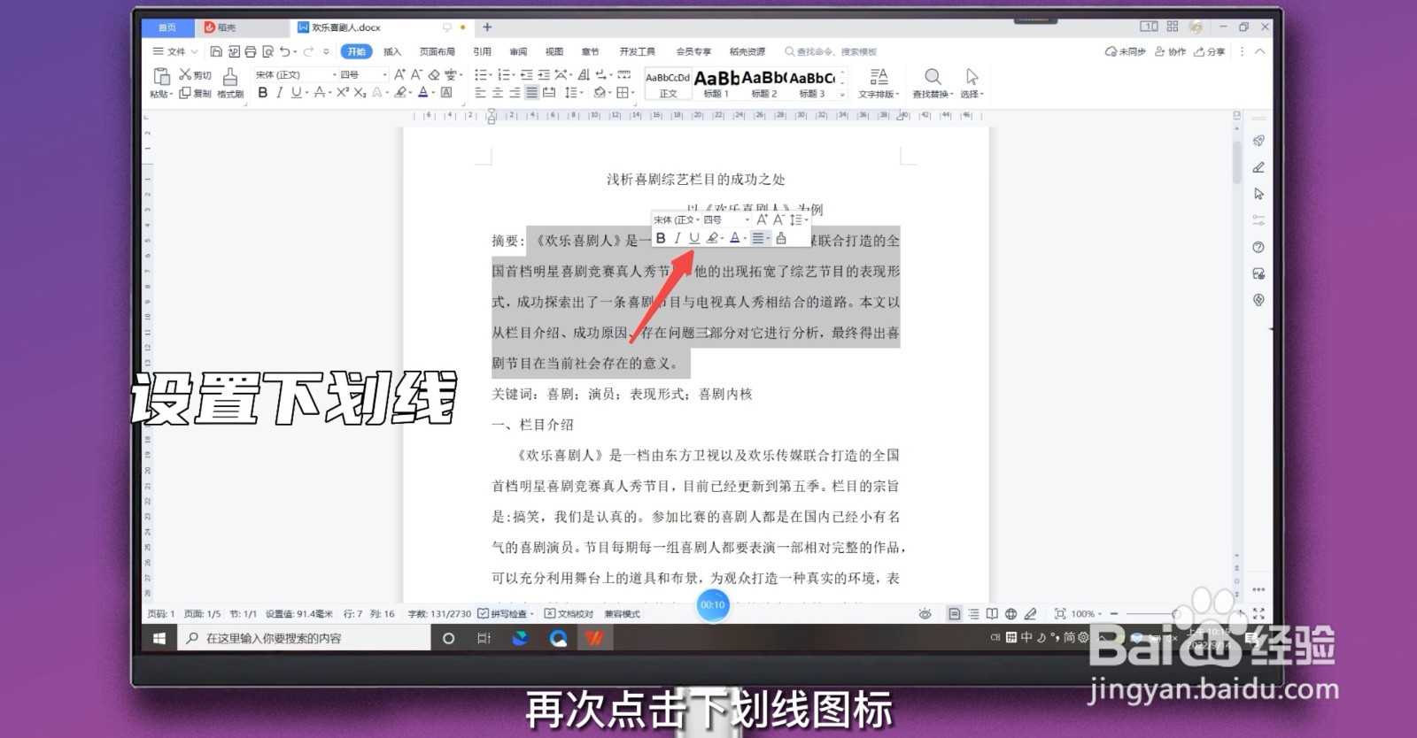
Task: Click the 协作 collaborate button
Action: (x=1170, y=52)
